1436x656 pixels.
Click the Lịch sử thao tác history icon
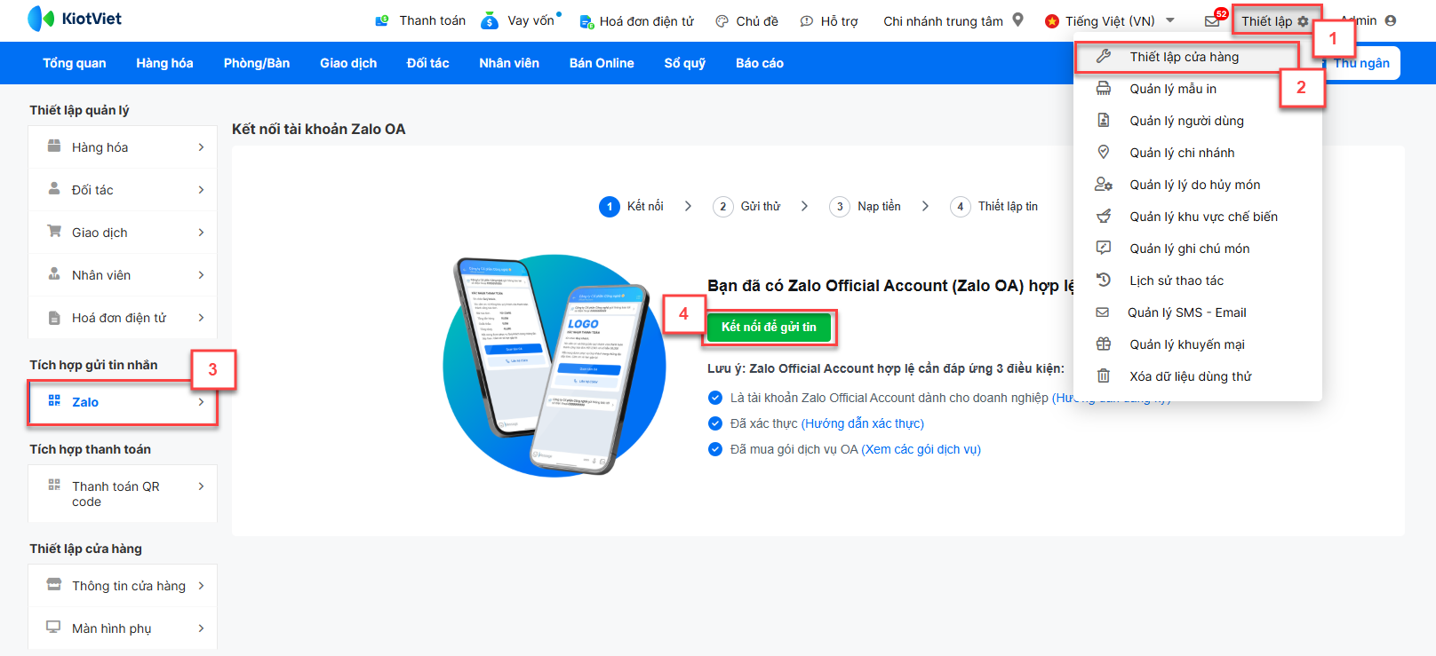click(1104, 280)
